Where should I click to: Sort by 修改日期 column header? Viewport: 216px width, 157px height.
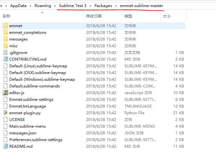click(94, 16)
